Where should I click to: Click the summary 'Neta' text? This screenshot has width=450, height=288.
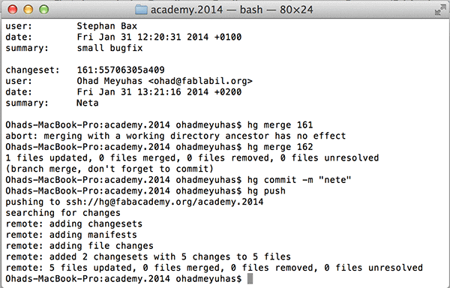[x=88, y=103]
